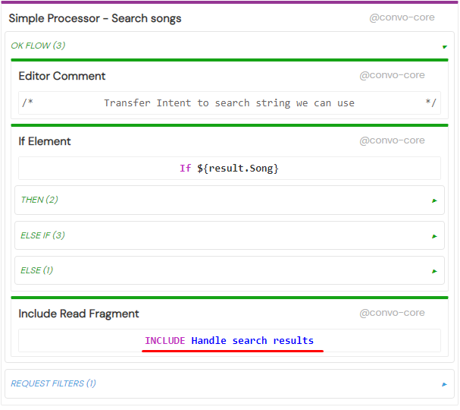Select the If Element heading
This screenshot has height=410, width=460.
tap(45, 141)
